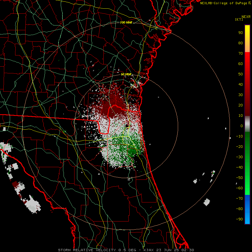Pick the blue segment of the color bar
The image size is (252, 252).
click(x=247, y=209)
